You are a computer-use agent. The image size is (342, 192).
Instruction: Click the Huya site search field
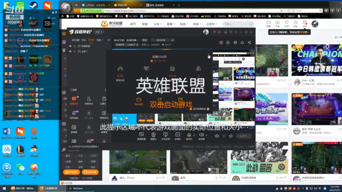(238, 24)
